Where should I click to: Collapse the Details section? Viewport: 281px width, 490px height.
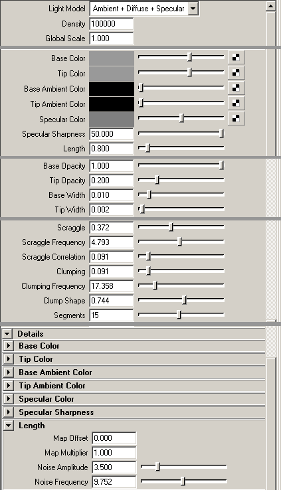[x=7, y=334]
